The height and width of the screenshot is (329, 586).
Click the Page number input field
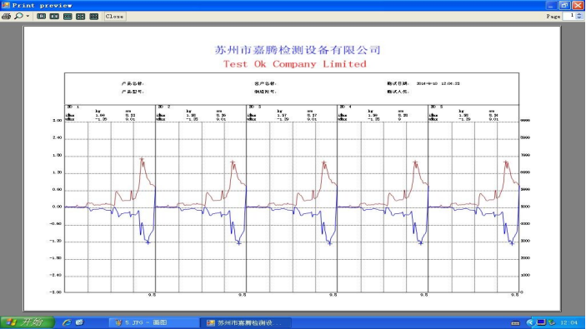click(x=569, y=16)
